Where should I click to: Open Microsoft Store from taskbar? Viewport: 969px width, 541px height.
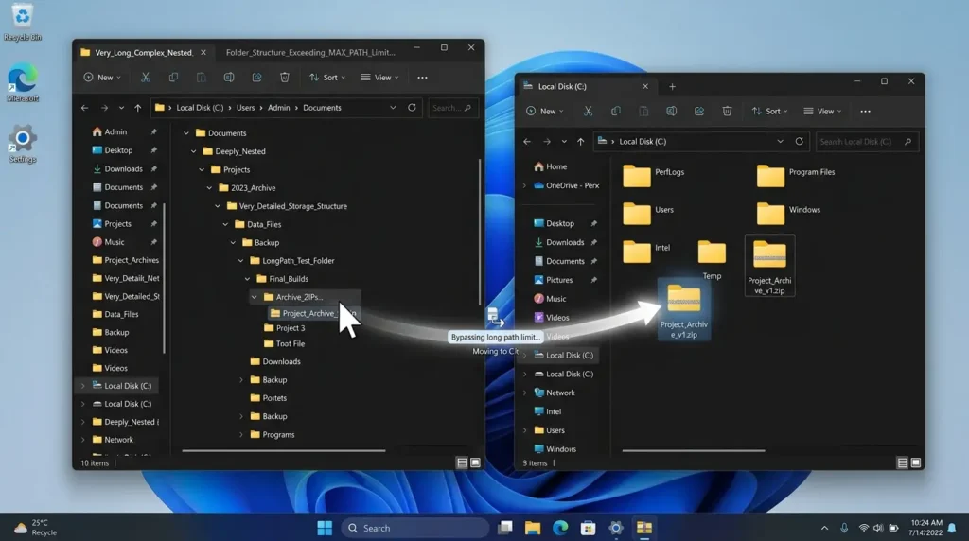tap(588, 528)
